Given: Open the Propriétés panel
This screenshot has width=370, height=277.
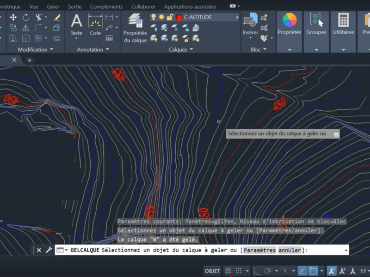Looking at the screenshot, I should pyautogui.click(x=290, y=31).
